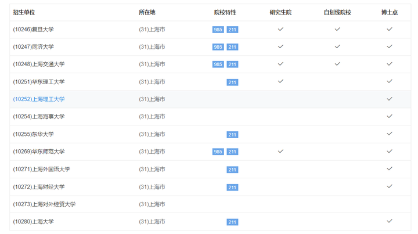The height and width of the screenshot is (234, 418).
Task: Click the 博士点 column header
Action: click(390, 12)
